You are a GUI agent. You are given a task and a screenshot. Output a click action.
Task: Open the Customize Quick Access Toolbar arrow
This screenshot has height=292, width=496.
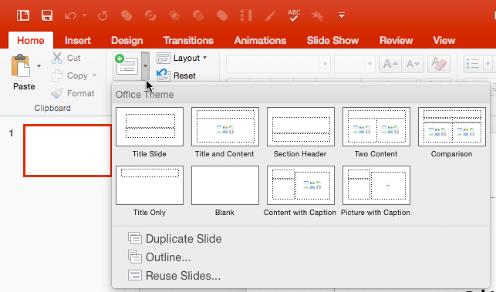(341, 15)
